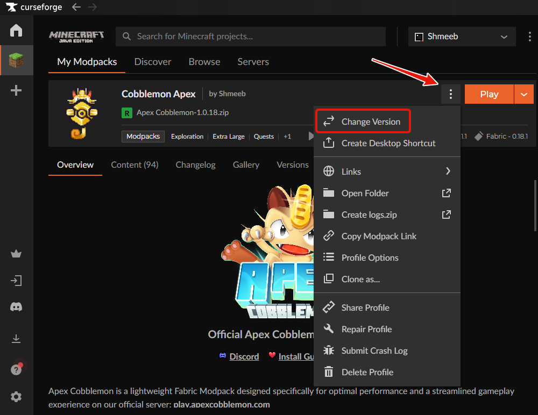Open the Shmeeb account dropdown
Screen dimensions: 538x415
pos(462,37)
